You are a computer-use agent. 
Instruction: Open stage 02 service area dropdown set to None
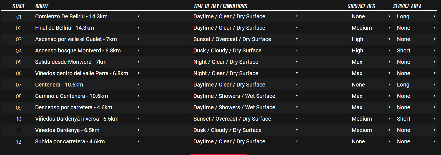tap(416, 28)
